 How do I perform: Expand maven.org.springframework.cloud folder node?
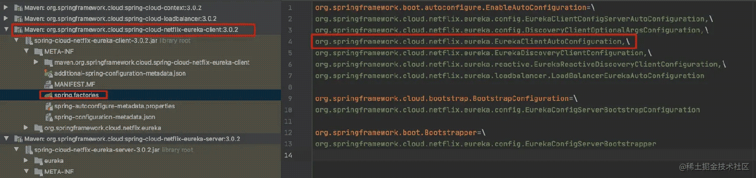point(36,62)
